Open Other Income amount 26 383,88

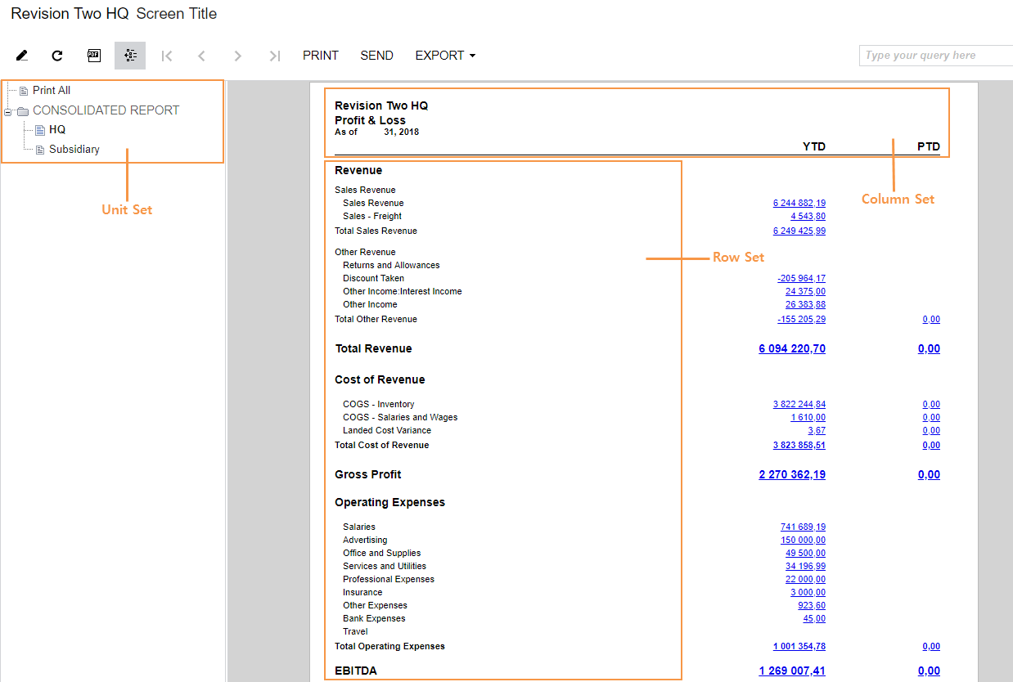tap(806, 304)
